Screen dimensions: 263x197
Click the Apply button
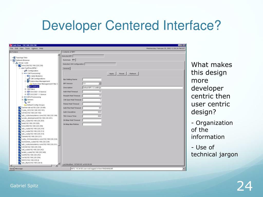point(111,74)
